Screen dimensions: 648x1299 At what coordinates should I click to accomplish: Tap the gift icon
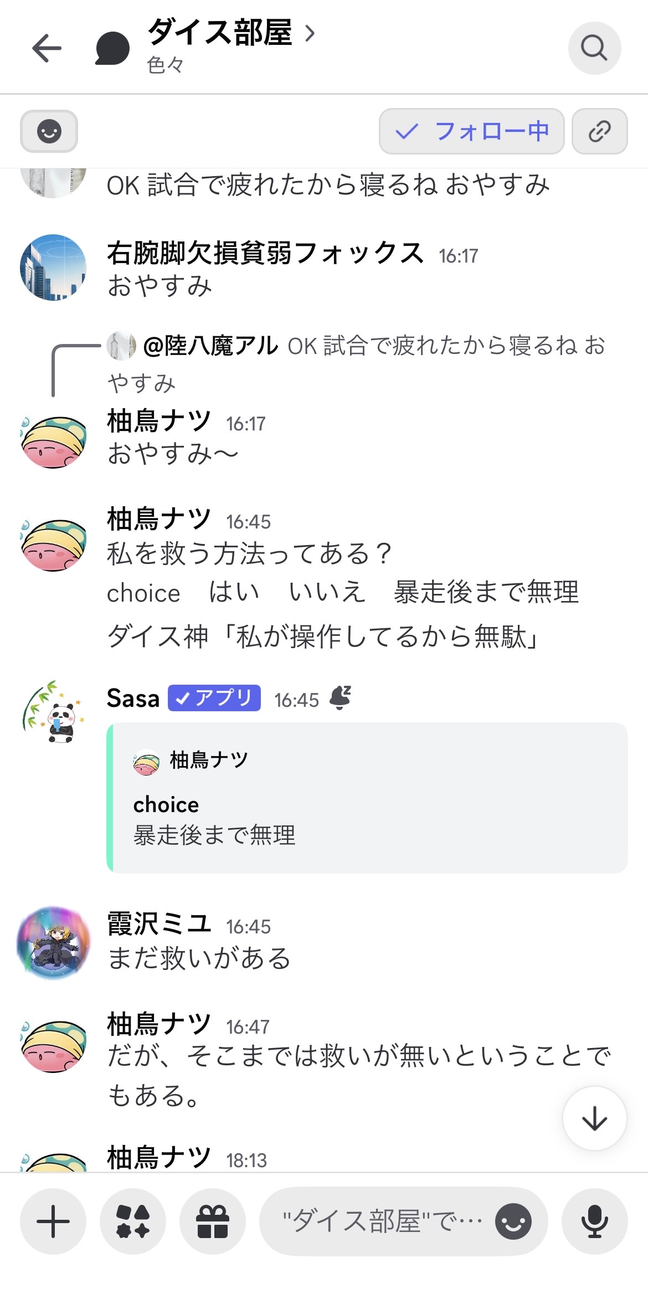point(213,1221)
